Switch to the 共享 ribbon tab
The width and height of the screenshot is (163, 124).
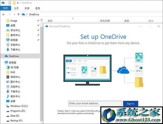(x=27, y=8)
